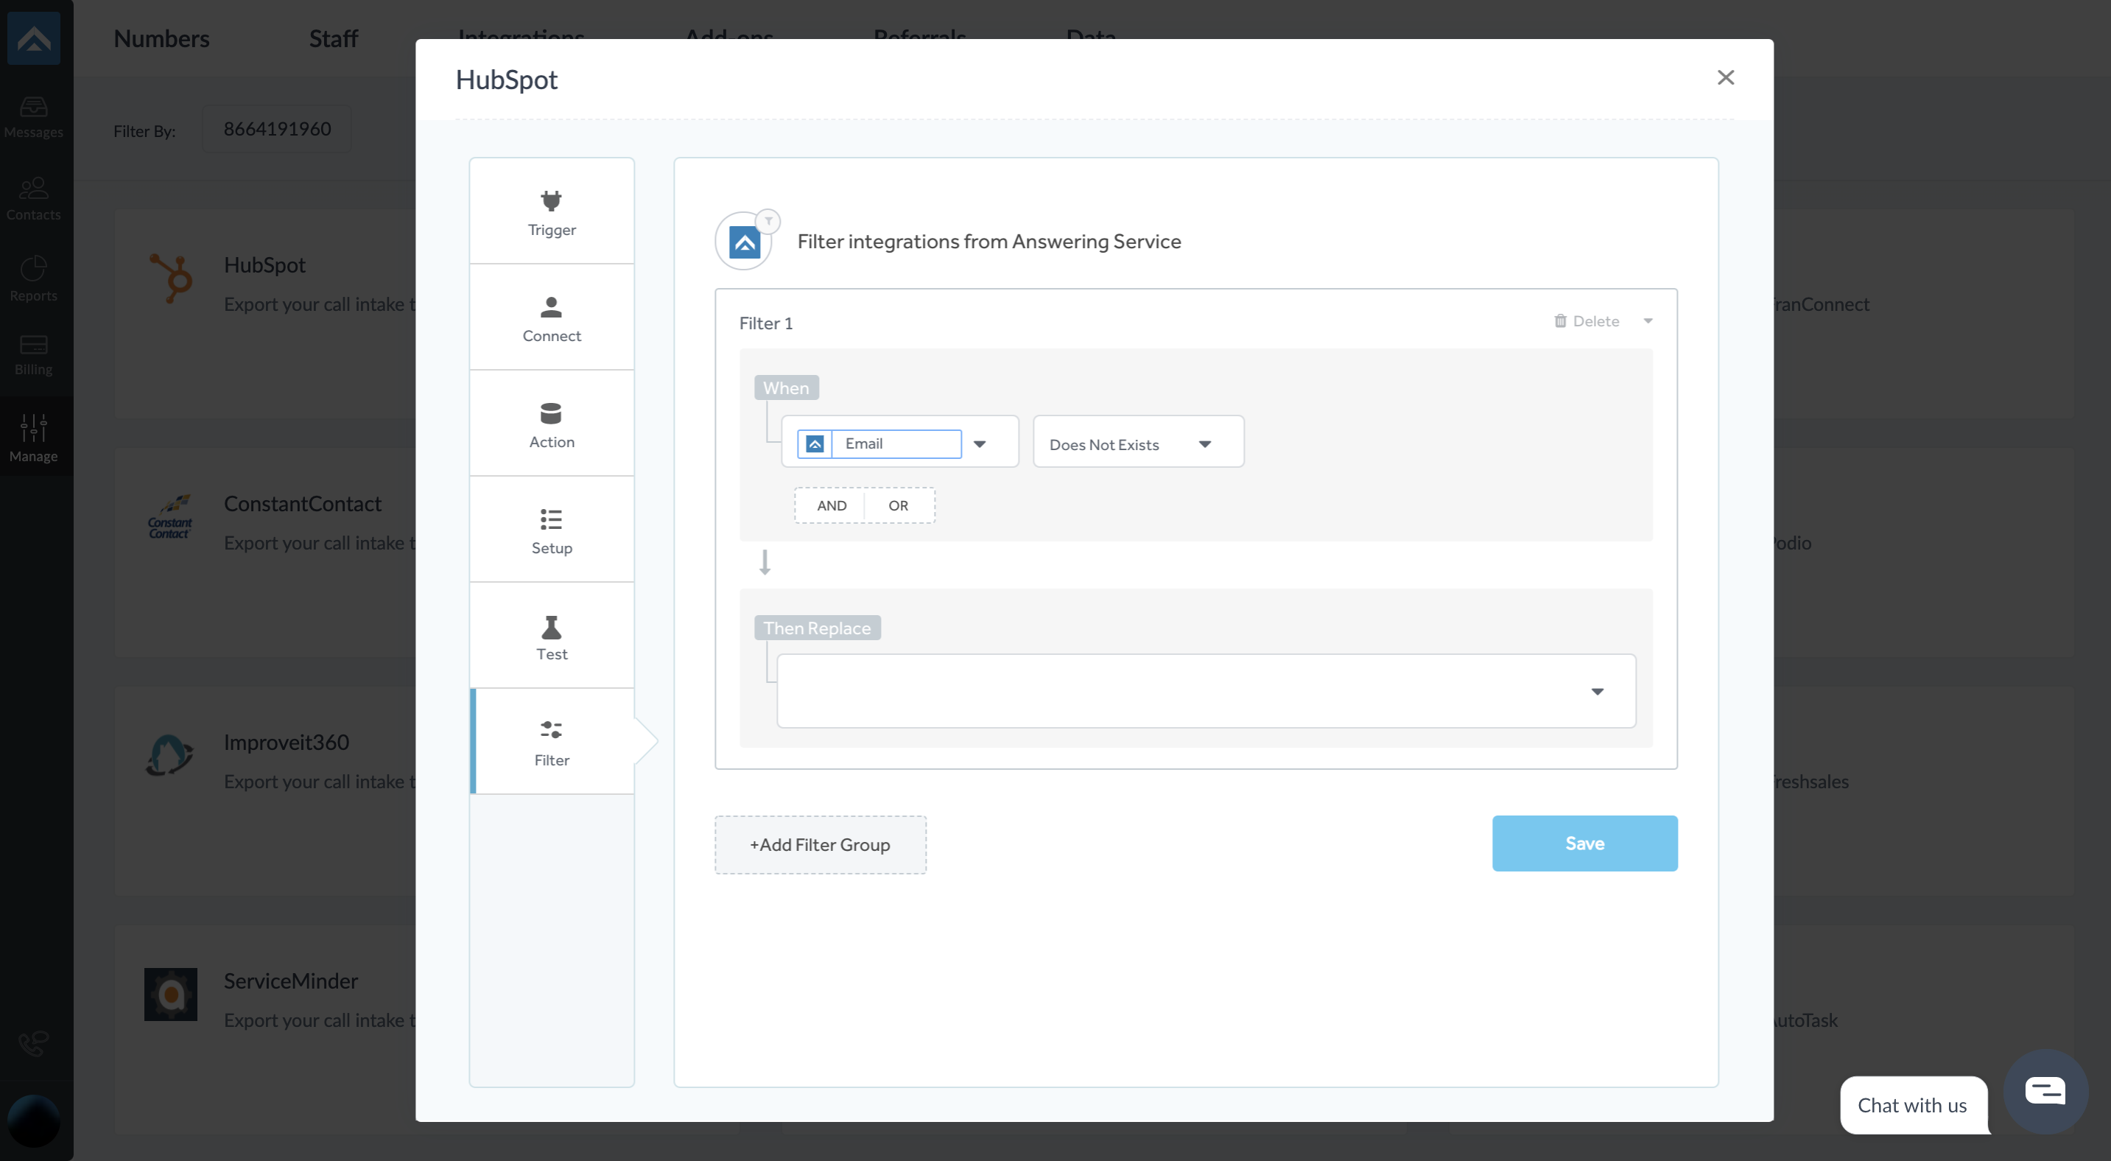Viewport: 2111px width, 1161px height.
Task: Delete Filter 1
Action: 1587,321
